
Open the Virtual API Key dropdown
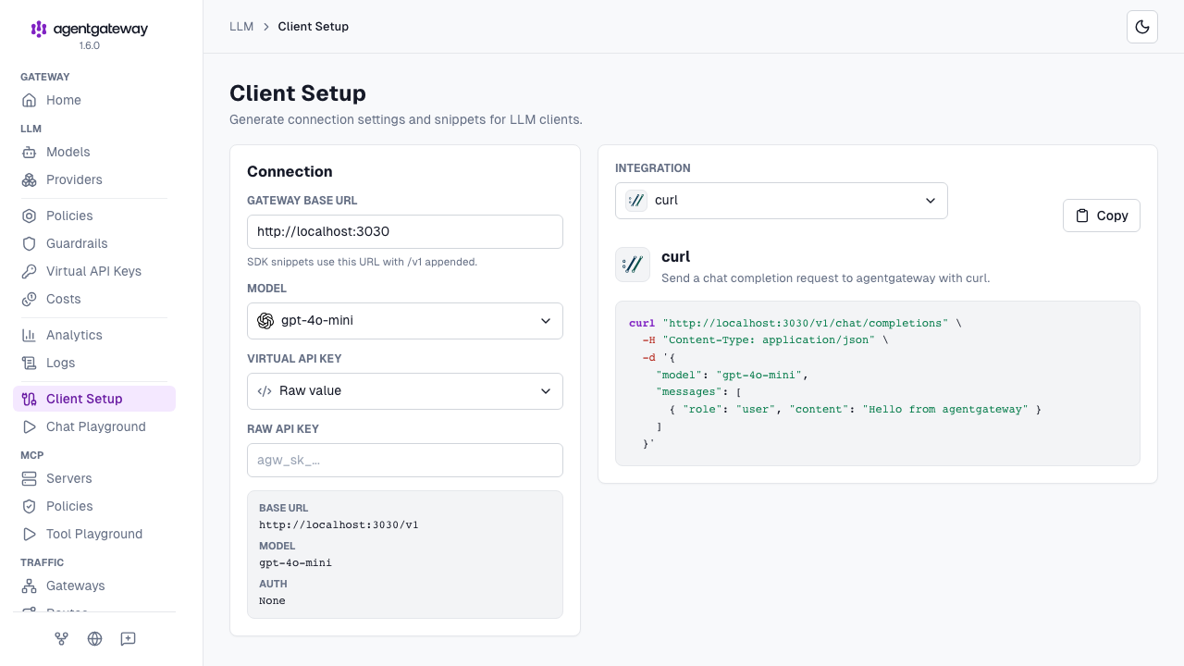point(405,391)
